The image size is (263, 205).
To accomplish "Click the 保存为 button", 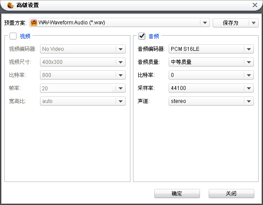I will point(231,23).
